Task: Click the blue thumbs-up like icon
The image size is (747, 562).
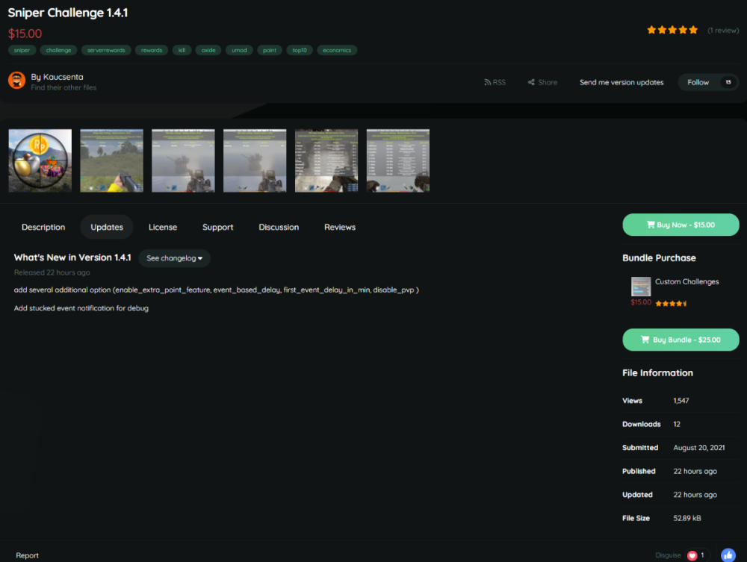Action: pos(728,555)
